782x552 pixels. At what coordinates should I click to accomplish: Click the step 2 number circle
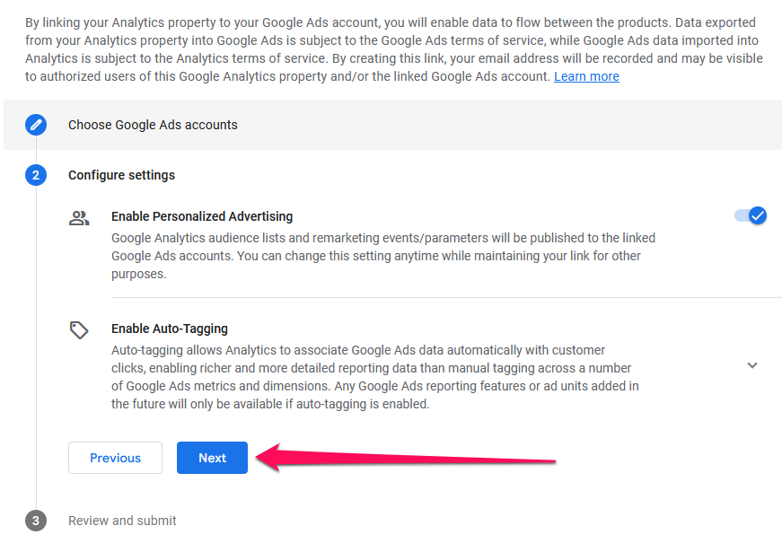36,175
